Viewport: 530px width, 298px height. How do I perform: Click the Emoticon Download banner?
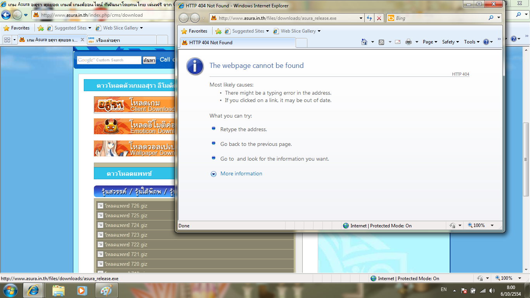[134, 126]
